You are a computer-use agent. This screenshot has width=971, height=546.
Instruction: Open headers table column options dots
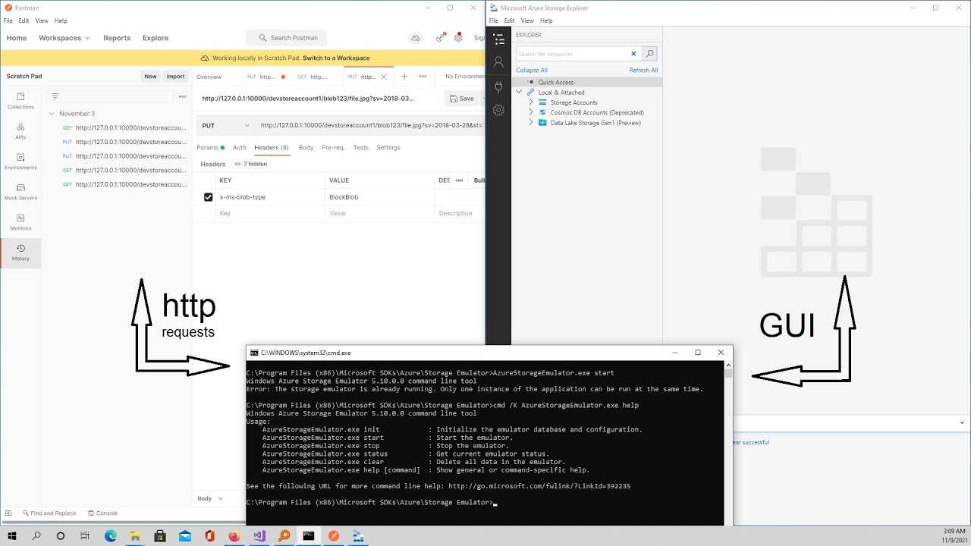click(x=459, y=180)
